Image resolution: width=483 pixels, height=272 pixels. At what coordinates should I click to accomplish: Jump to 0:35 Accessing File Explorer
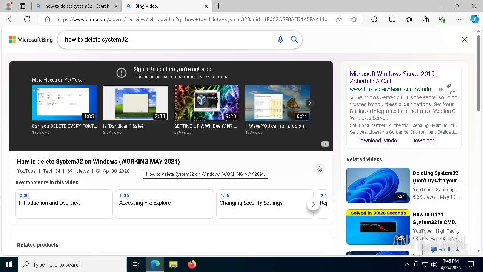tap(165, 204)
